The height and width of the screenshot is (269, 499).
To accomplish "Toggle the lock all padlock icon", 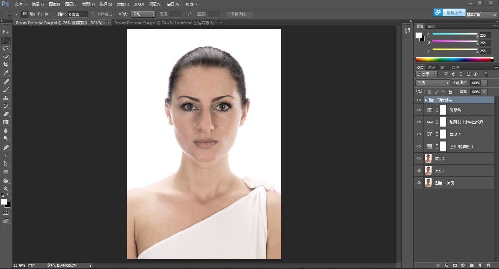I will tap(450, 92).
